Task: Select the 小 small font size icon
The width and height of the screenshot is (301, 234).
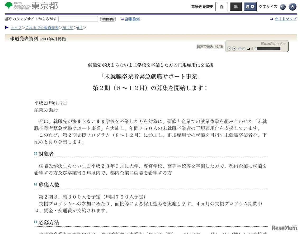Action: click(x=283, y=7)
